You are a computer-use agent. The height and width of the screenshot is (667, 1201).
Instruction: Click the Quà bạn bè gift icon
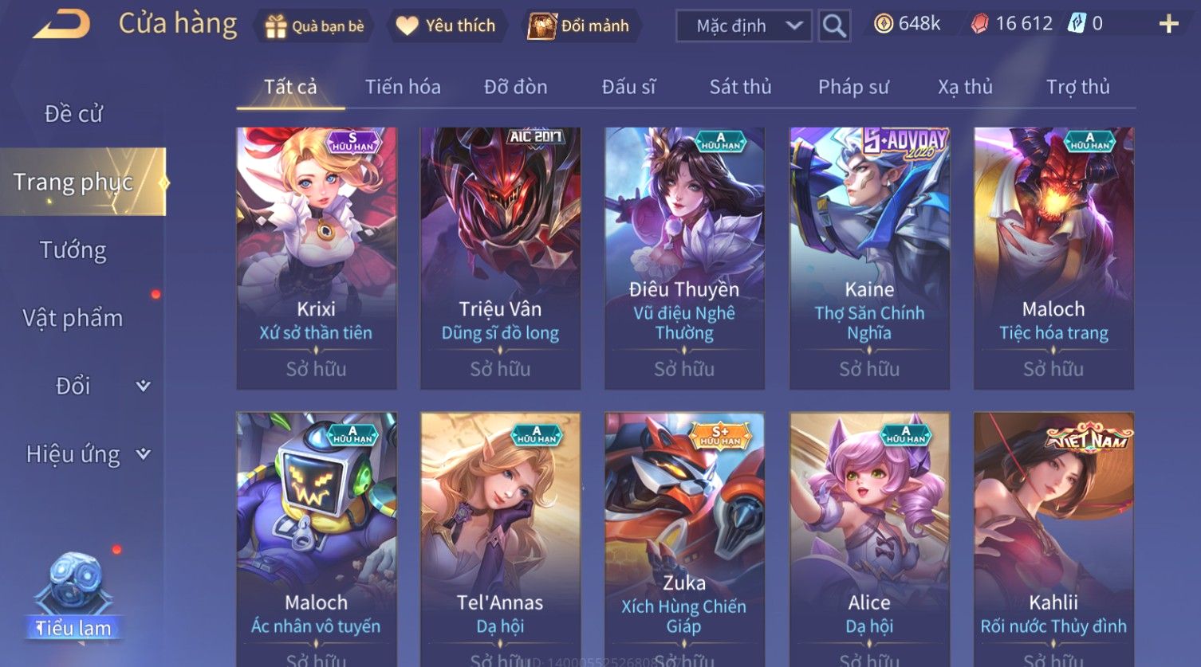276,26
